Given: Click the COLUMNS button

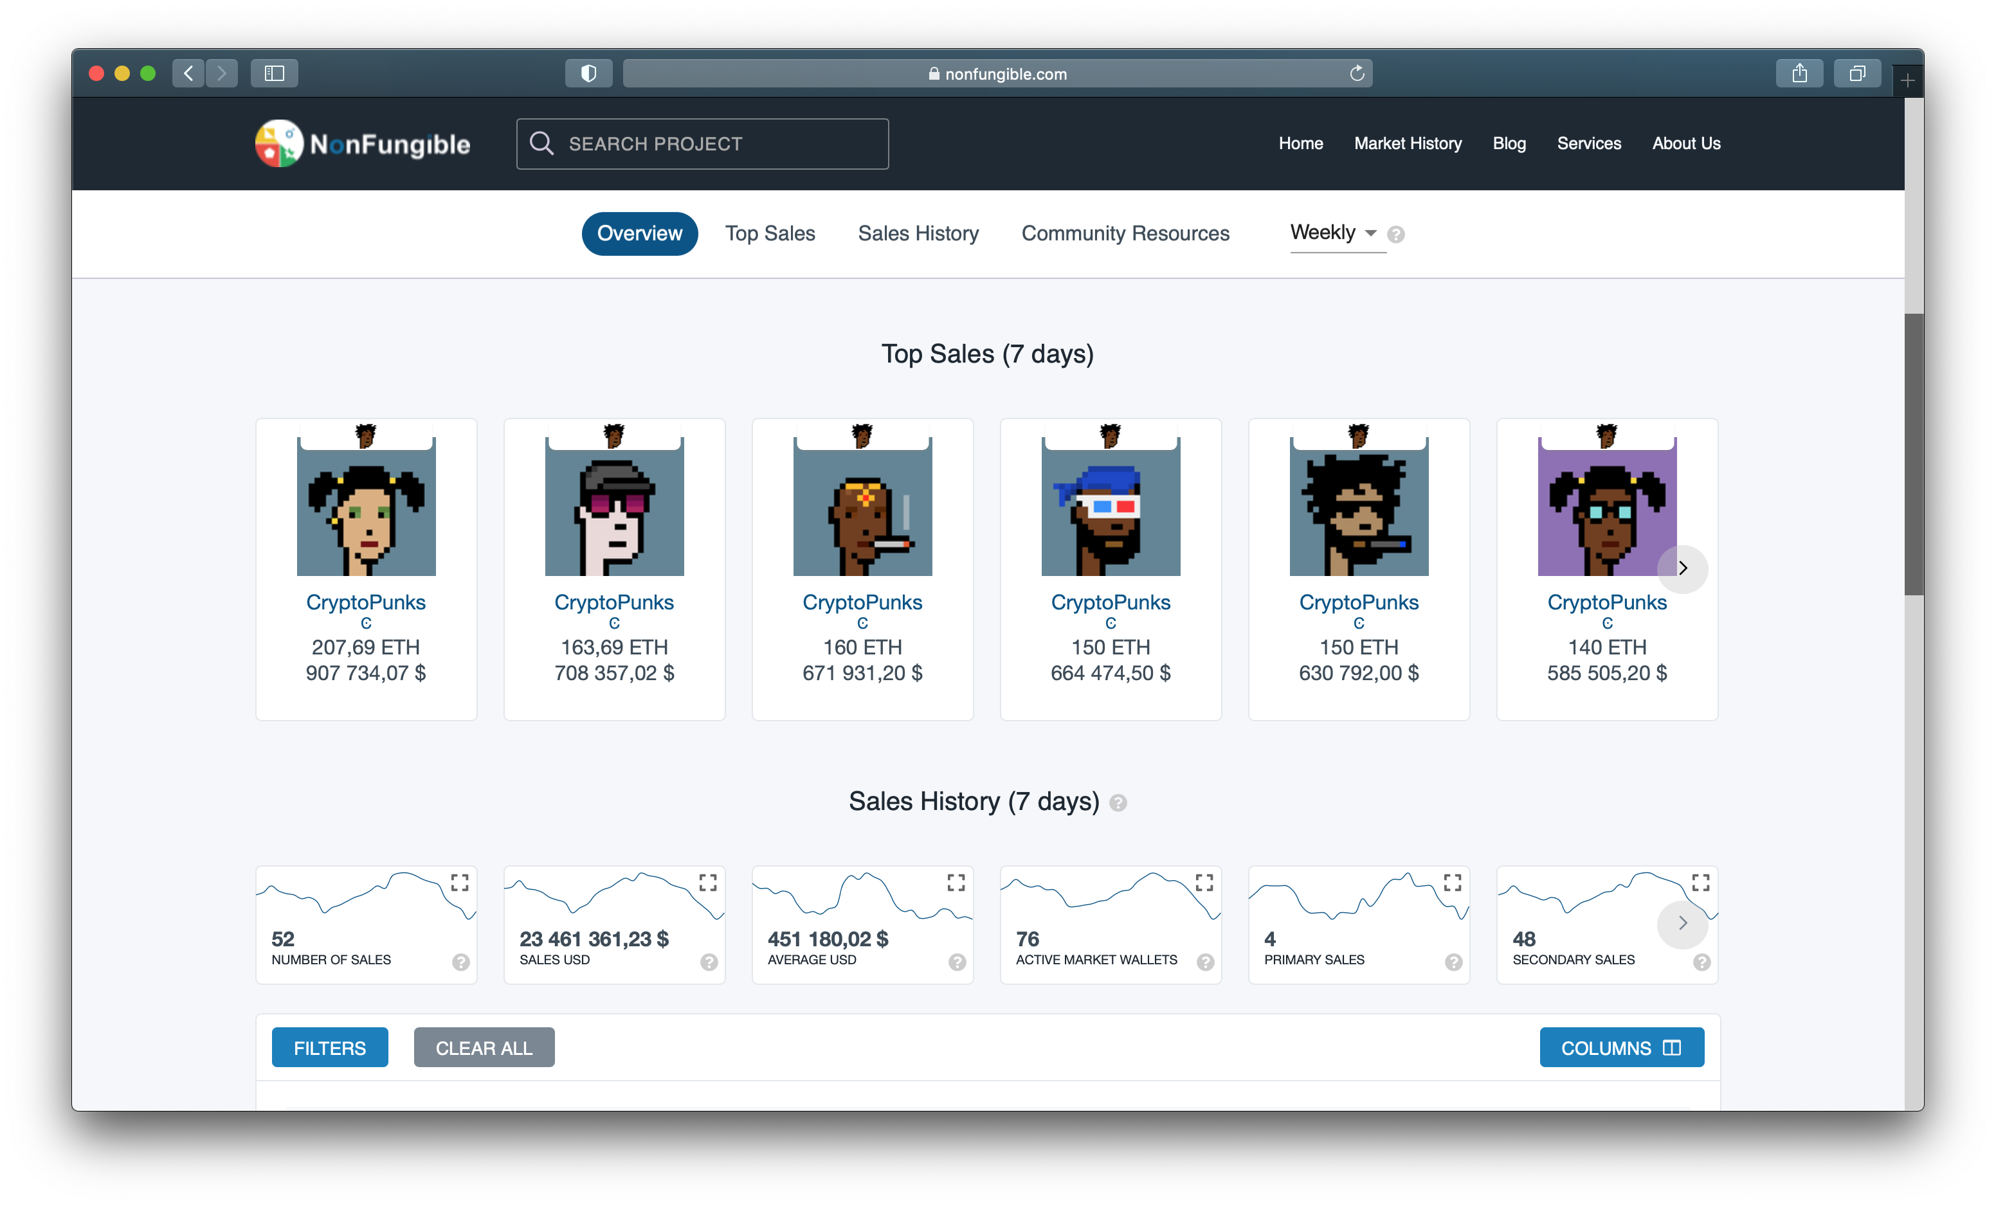Looking at the screenshot, I should point(1621,1047).
